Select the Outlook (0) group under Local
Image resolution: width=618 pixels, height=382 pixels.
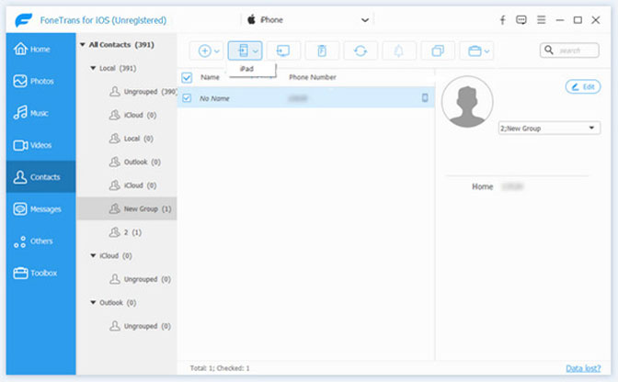click(135, 162)
